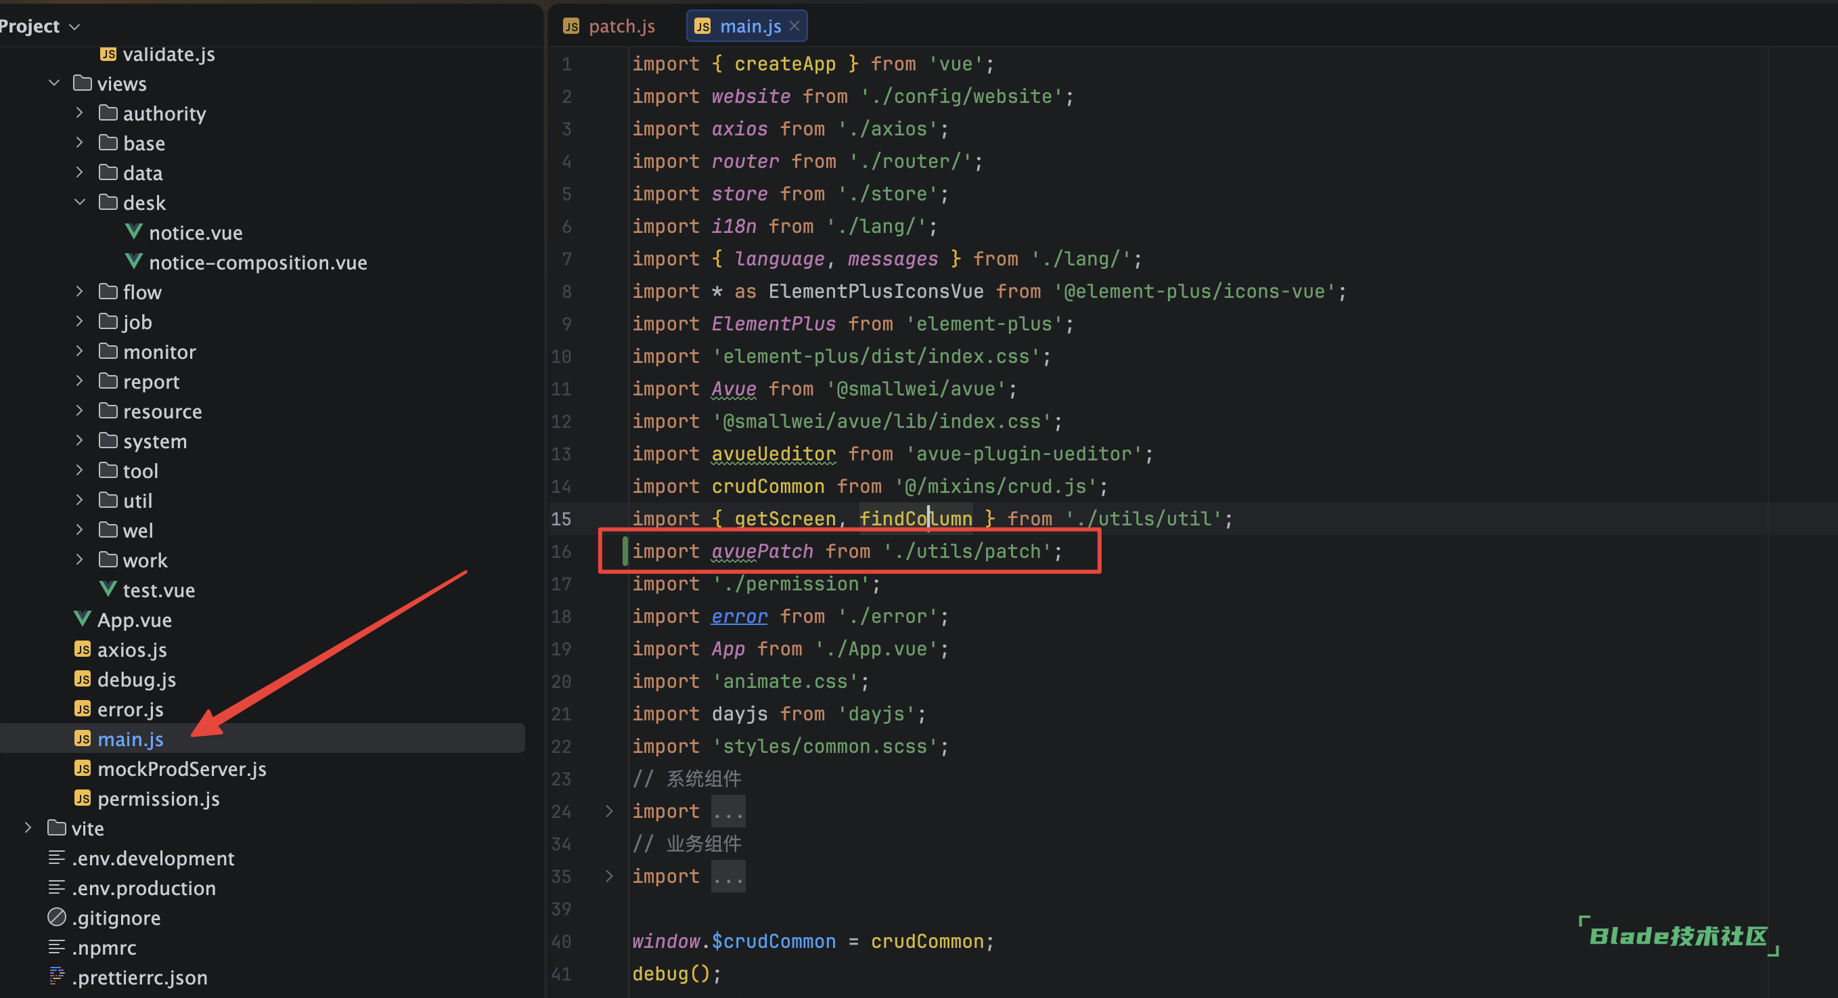Click line number 16 in the gutter
The height and width of the screenshot is (998, 1838).
coord(561,551)
